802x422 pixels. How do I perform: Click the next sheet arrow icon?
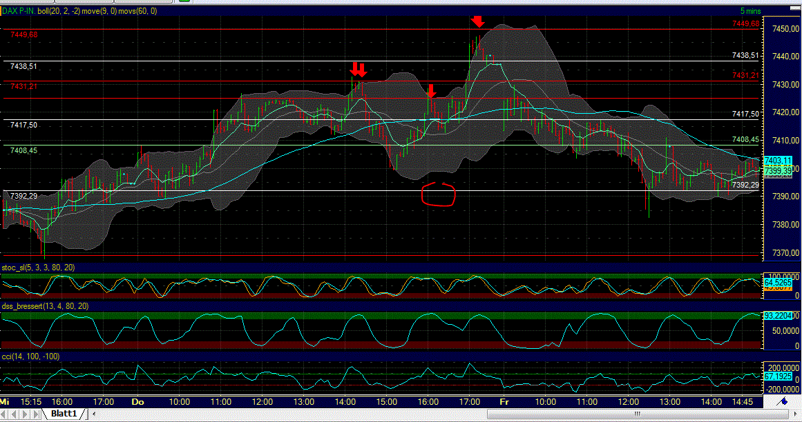click(24, 414)
